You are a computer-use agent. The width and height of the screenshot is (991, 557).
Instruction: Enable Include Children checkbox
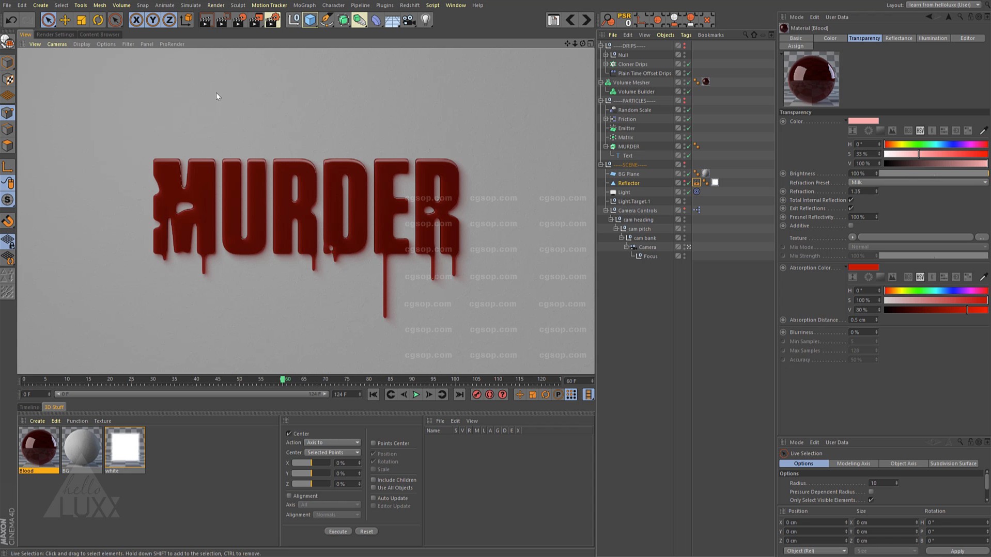(x=373, y=480)
